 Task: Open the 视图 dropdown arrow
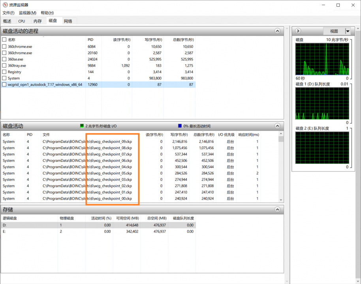pos(348,31)
